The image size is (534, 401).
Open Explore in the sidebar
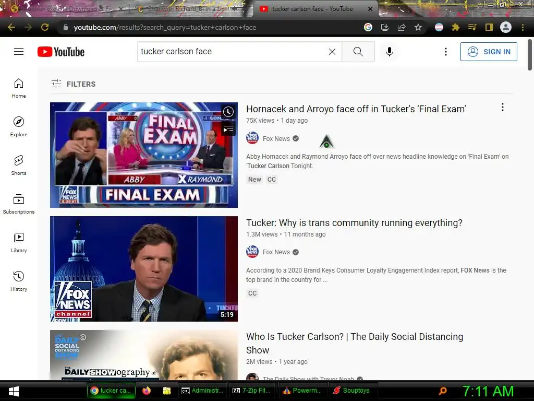pyautogui.click(x=19, y=127)
